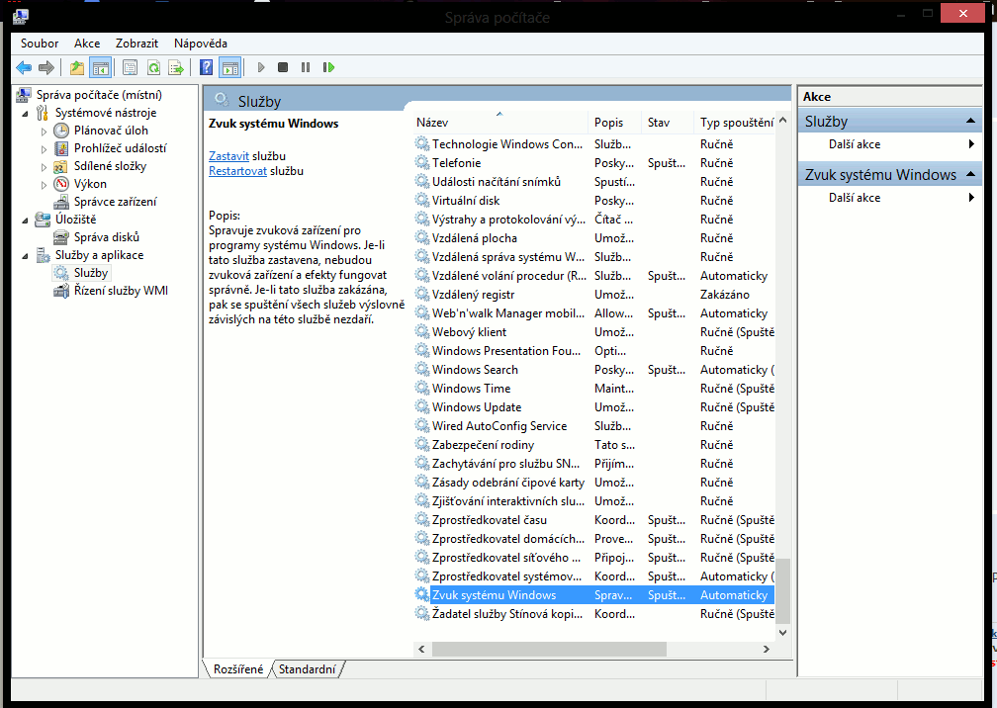Toggle the console tree show/hide toolbar button

tap(100, 67)
